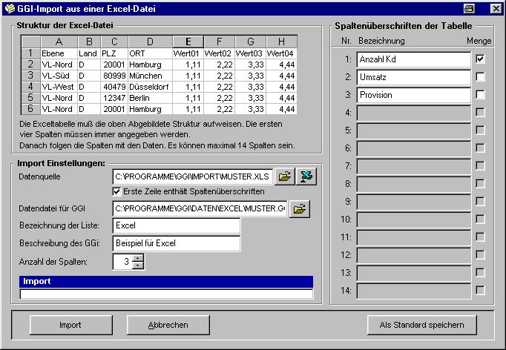Click the printer icon in the title bar
Screen dimensions: 506x350
[469, 8]
